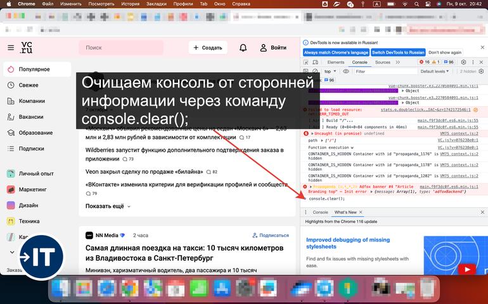Viewport: 488px width, 304px height.
Task: Open the Популярное section
Action: (37, 70)
